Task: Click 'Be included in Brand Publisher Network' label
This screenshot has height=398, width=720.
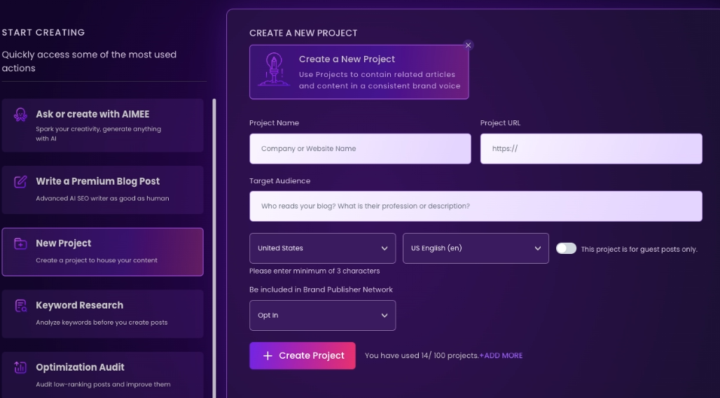Action: (321, 290)
